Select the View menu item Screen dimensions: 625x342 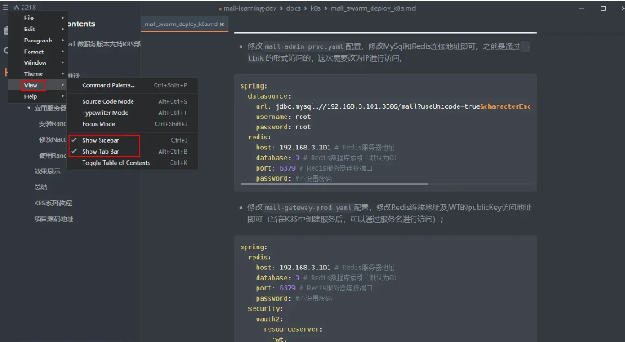pos(37,85)
